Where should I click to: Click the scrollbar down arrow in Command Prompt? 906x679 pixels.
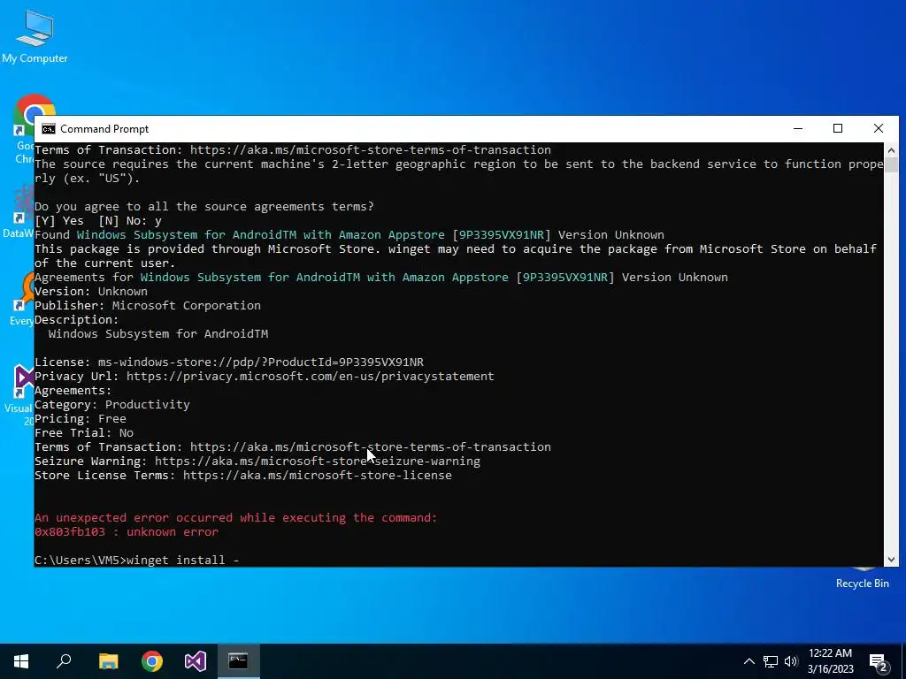pos(891,559)
